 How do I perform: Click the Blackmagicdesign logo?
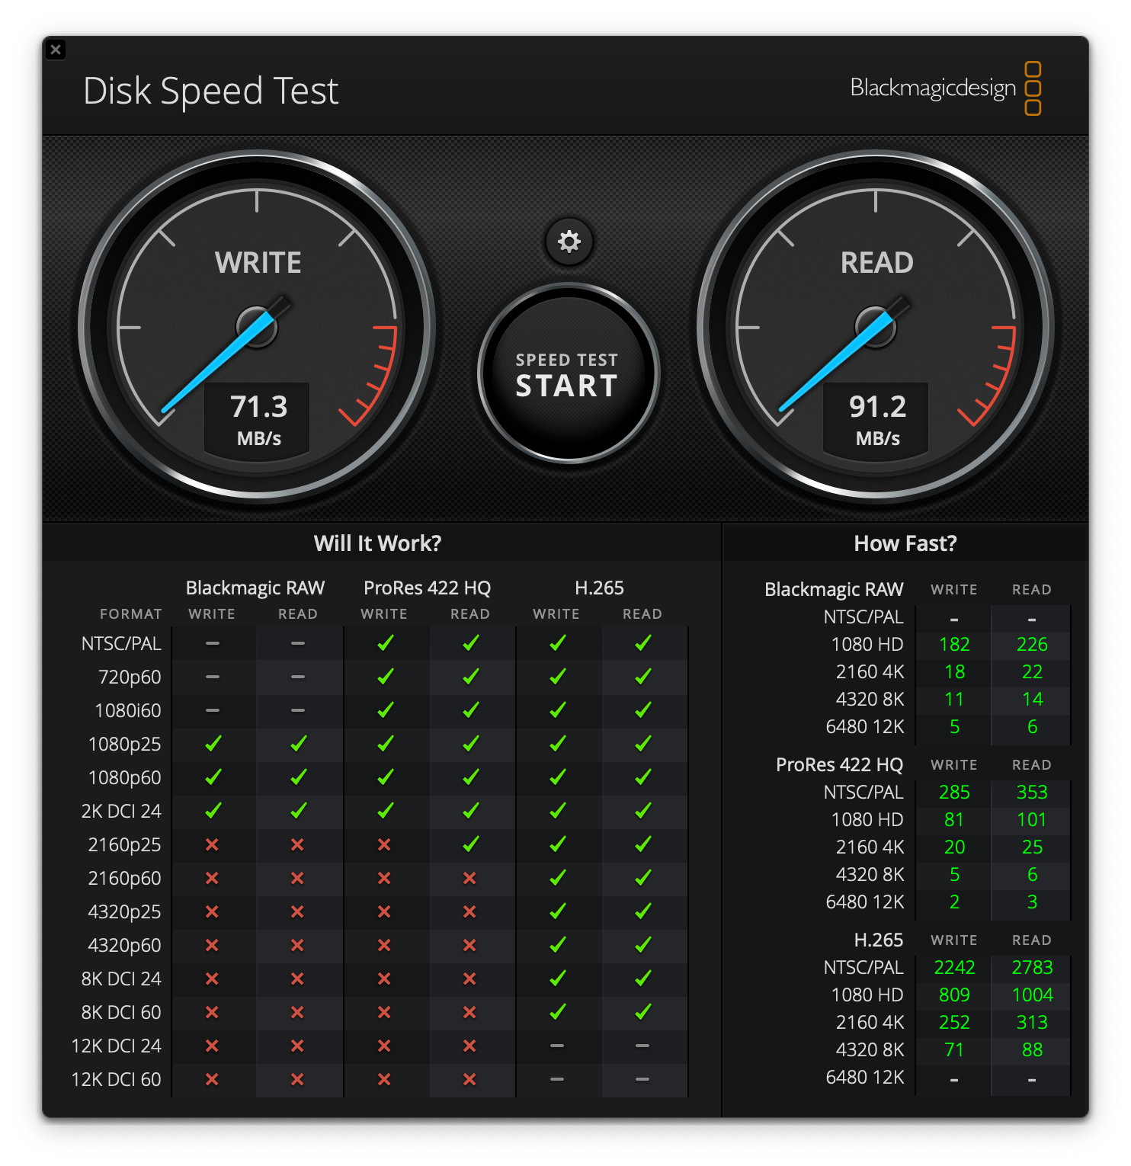click(946, 88)
